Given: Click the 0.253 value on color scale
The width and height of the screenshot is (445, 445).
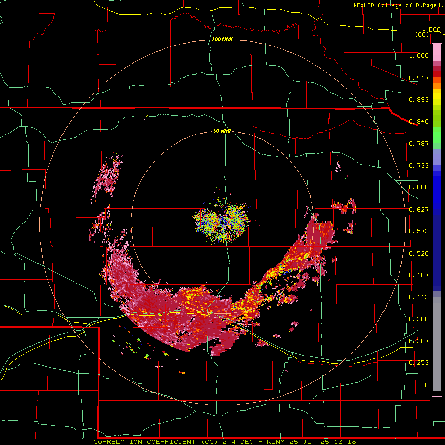Looking at the screenshot, I should click(419, 363).
